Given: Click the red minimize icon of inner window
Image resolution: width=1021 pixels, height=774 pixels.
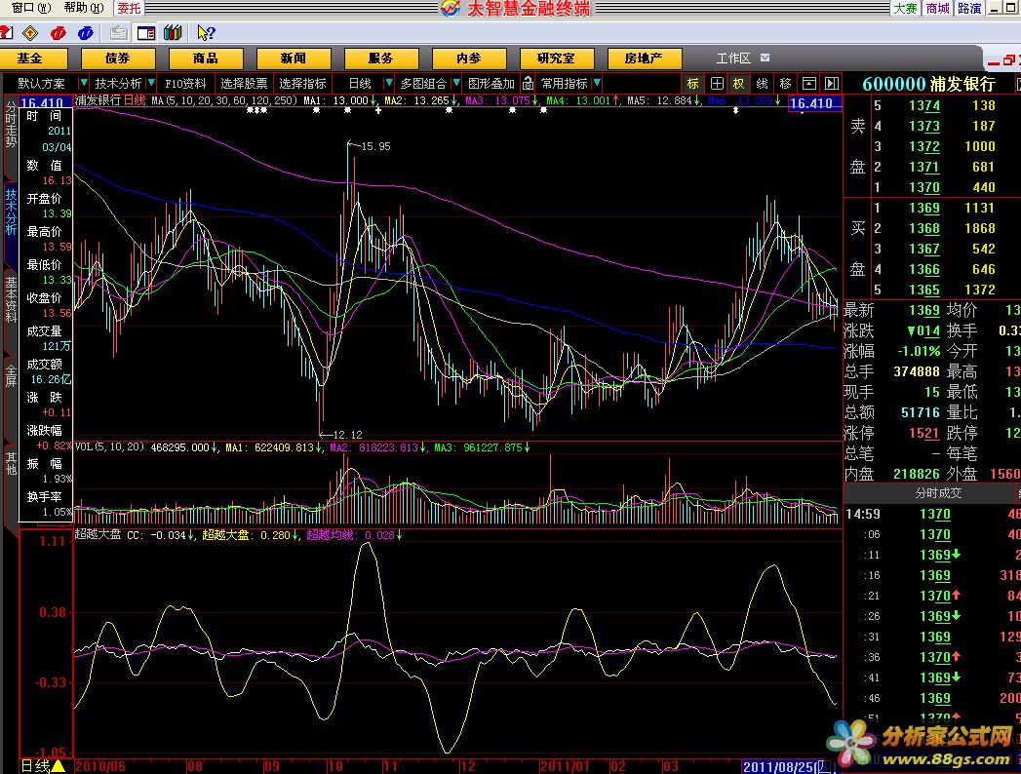Looking at the screenshot, I should [x=994, y=61].
